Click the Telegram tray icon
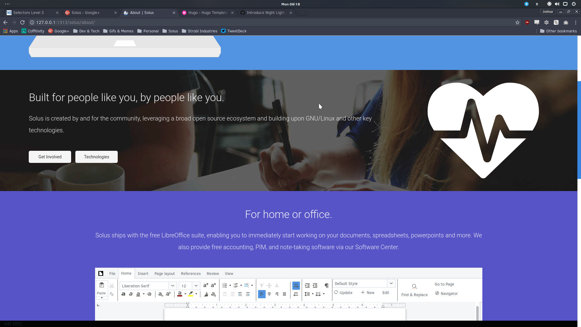This screenshot has height=327, width=581. [527, 4]
